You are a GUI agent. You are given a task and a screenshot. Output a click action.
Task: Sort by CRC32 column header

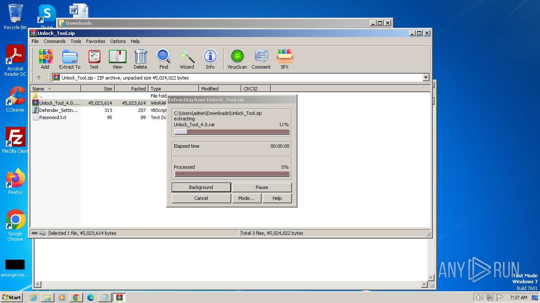pyautogui.click(x=256, y=89)
